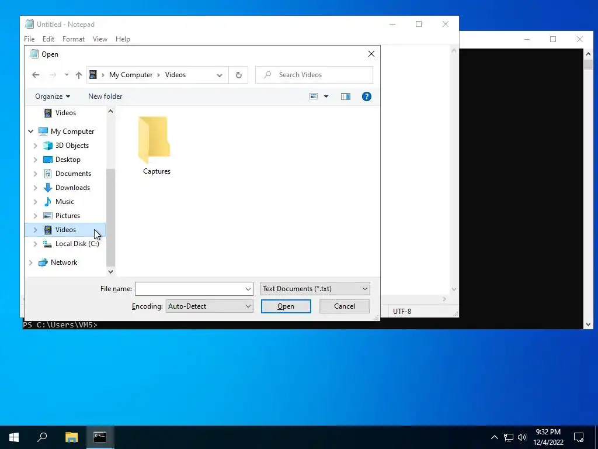Select Documents in navigation tree
This screenshot has width=598, height=449.
click(x=73, y=174)
